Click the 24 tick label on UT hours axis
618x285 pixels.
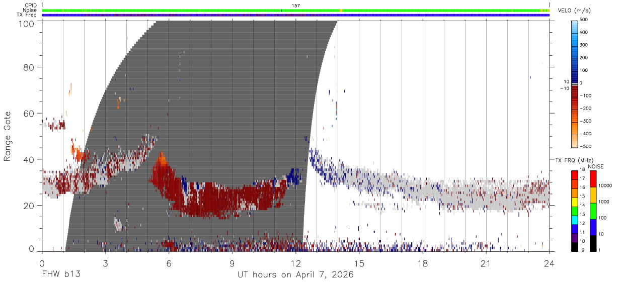550,263
